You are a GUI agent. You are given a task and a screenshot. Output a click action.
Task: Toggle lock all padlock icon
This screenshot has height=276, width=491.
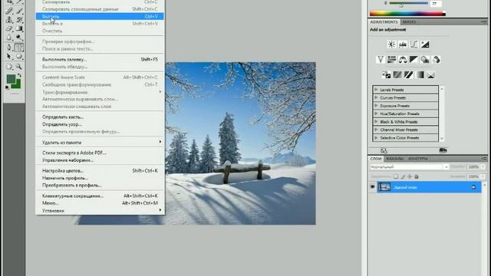(x=417, y=176)
